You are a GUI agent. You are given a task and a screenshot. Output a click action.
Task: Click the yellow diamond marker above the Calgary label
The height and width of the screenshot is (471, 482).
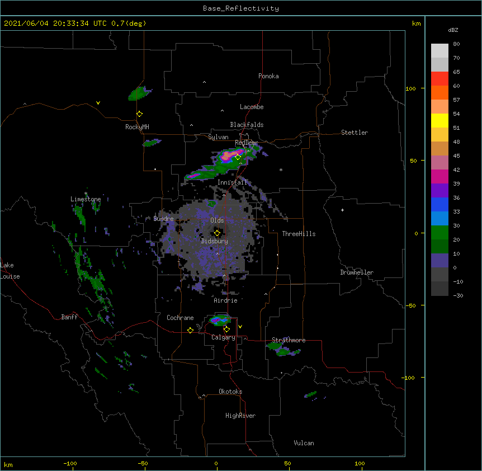[x=226, y=329]
